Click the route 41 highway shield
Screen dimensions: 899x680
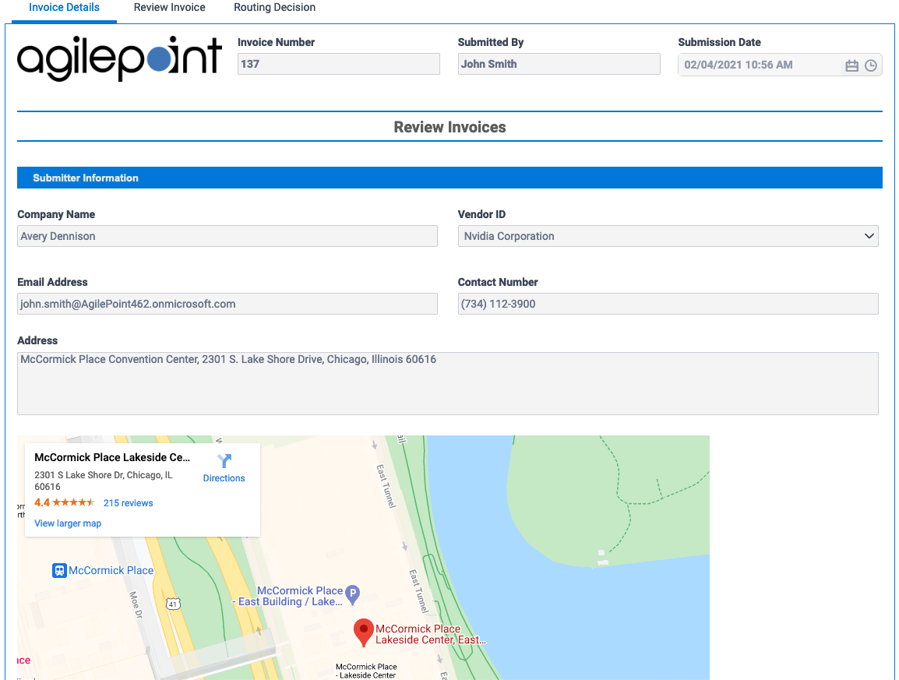[173, 604]
